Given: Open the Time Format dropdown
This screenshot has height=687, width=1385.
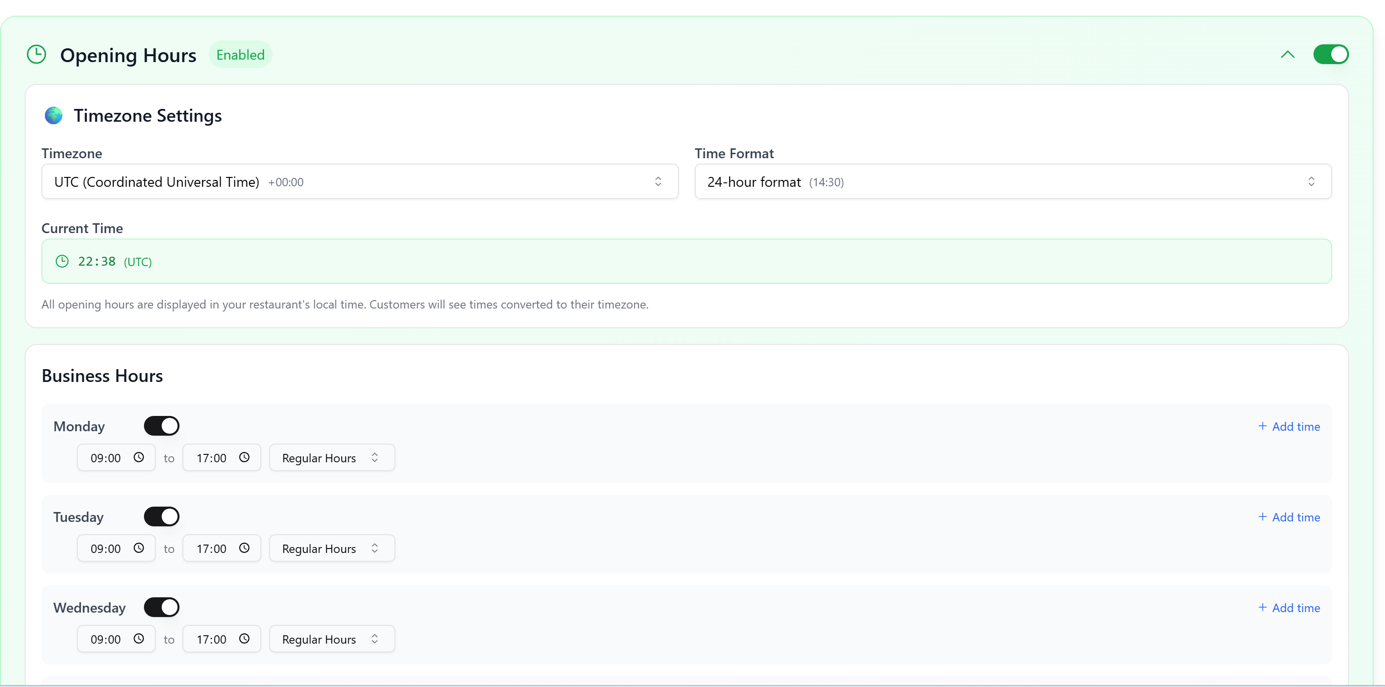Looking at the screenshot, I should [x=1012, y=182].
